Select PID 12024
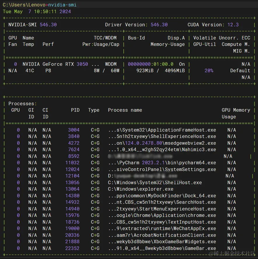The height and width of the screenshot is (259, 258). pos(72,170)
